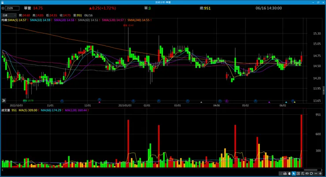Click the total volume 總:951
The height and width of the screenshot is (177, 326).
(205, 8)
